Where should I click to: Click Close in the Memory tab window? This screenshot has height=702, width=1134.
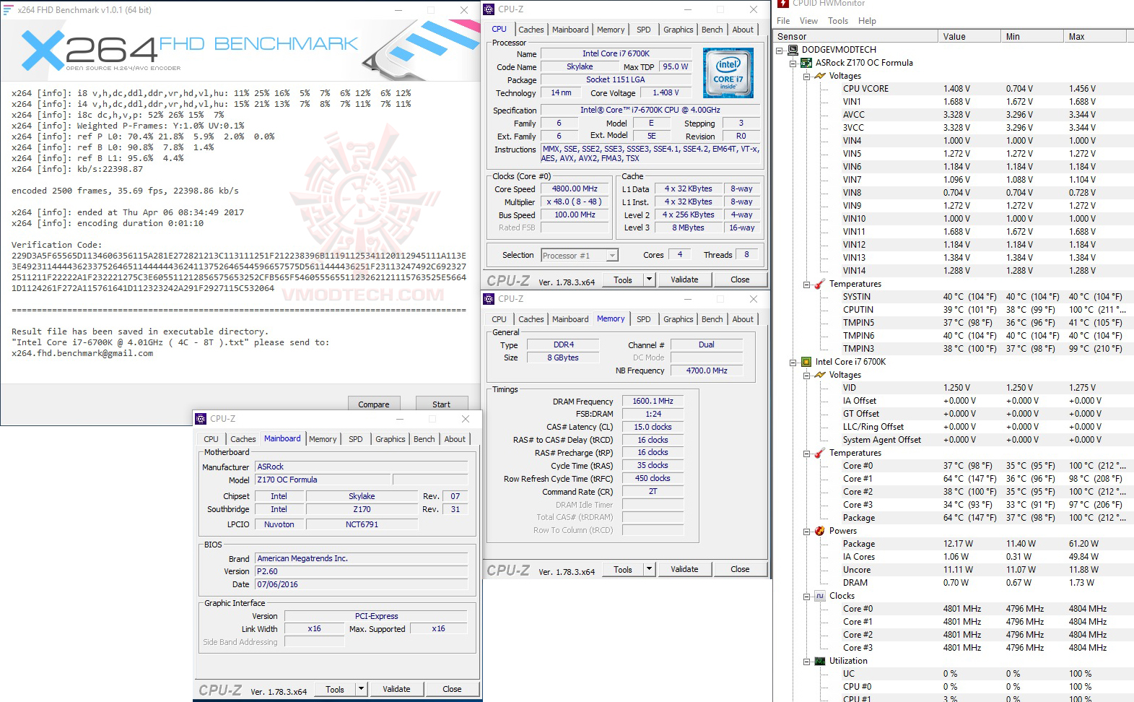tap(740, 569)
